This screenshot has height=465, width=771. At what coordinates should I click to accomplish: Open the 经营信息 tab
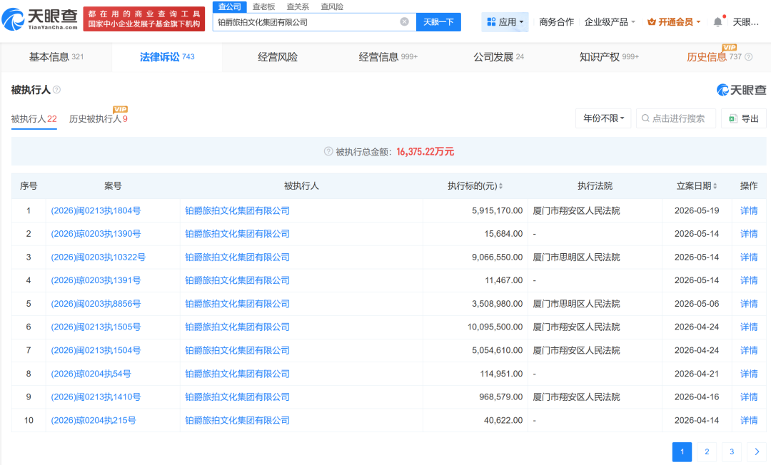click(x=388, y=57)
